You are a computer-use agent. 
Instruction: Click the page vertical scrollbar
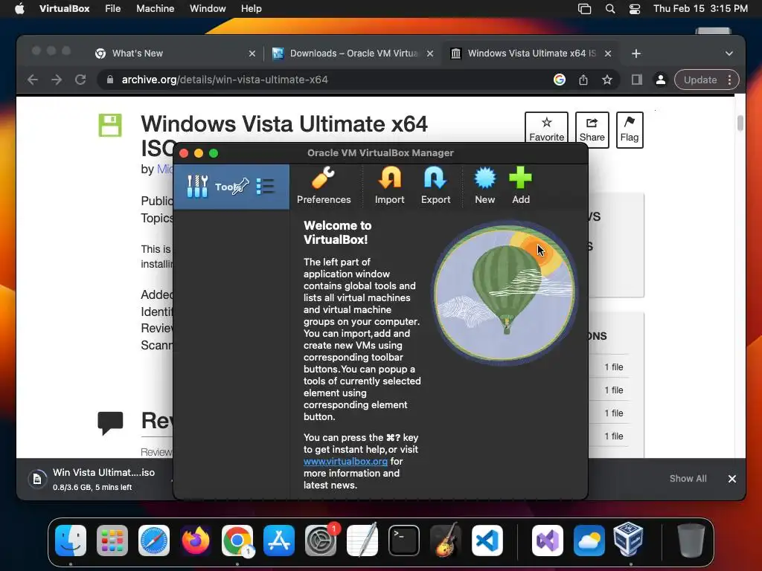pos(740,124)
